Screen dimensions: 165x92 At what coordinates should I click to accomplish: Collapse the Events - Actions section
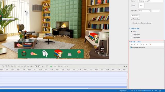(130, 42)
